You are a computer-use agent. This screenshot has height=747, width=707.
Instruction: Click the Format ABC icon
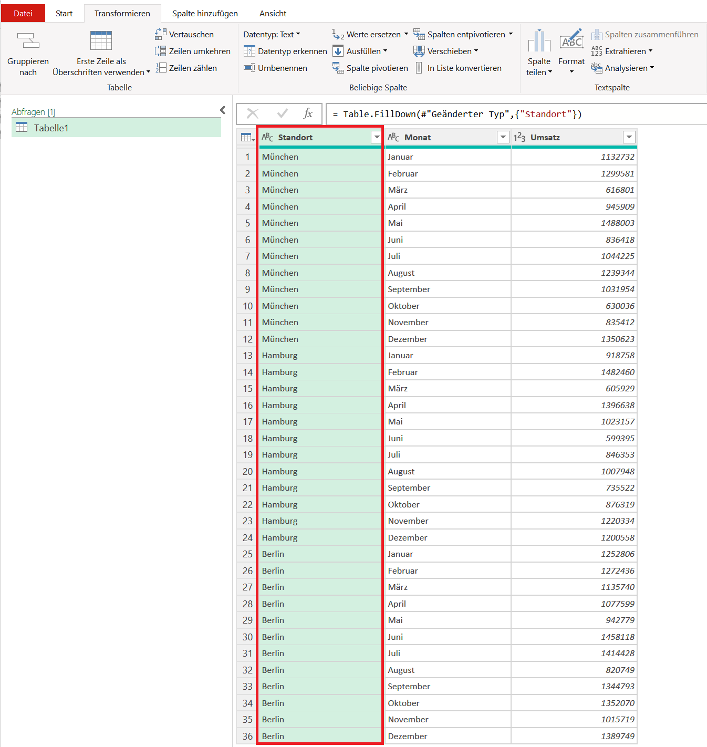571,40
